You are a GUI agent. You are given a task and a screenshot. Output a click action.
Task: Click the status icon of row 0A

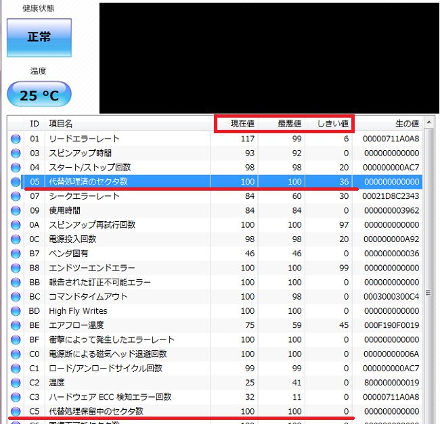(16, 225)
